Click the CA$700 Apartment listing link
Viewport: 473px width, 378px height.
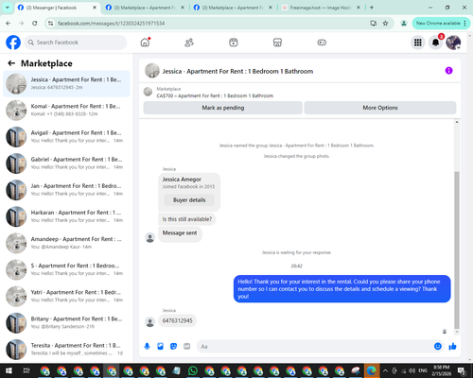pyautogui.click(x=215, y=95)
